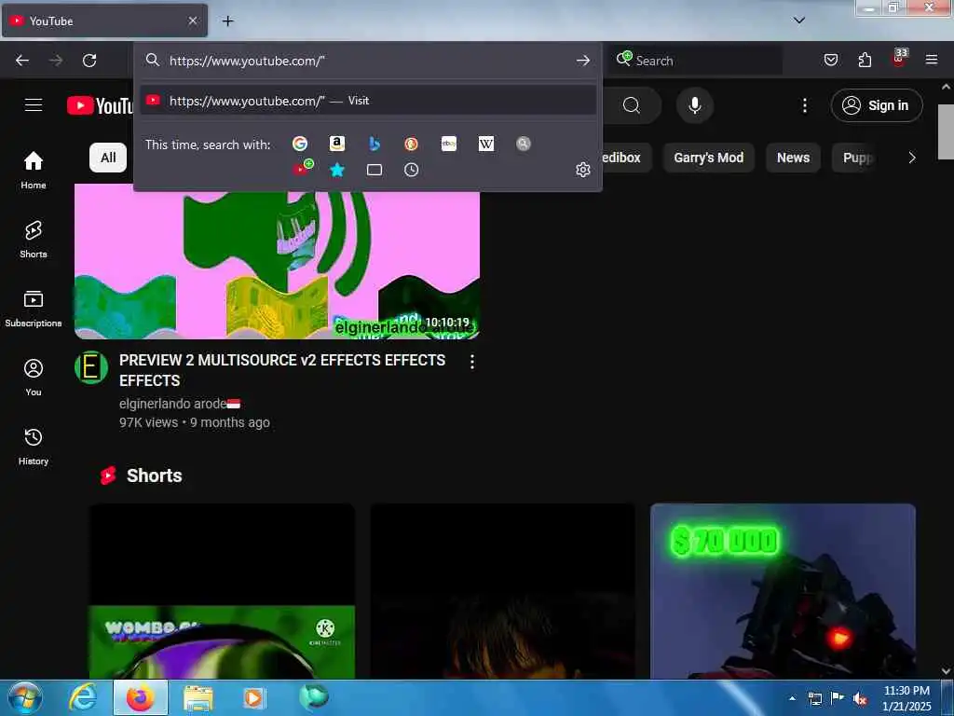This screenshot has height=716, width=954.
Task: Open Windows Explorer folder on taskbar
Action: tap(198, 698)
